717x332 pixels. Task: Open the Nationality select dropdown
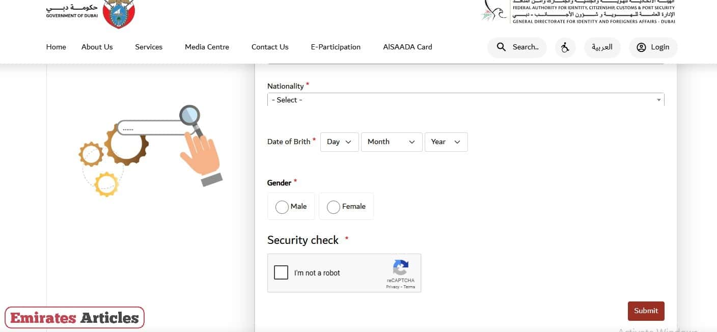[x=465, y=100]
